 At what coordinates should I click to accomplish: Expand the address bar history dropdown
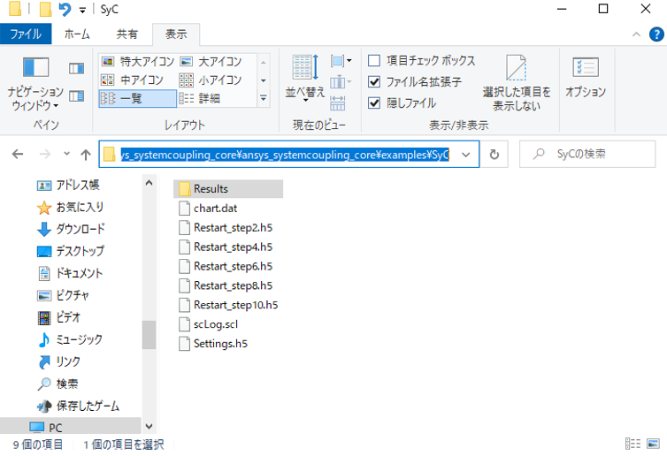465,155
